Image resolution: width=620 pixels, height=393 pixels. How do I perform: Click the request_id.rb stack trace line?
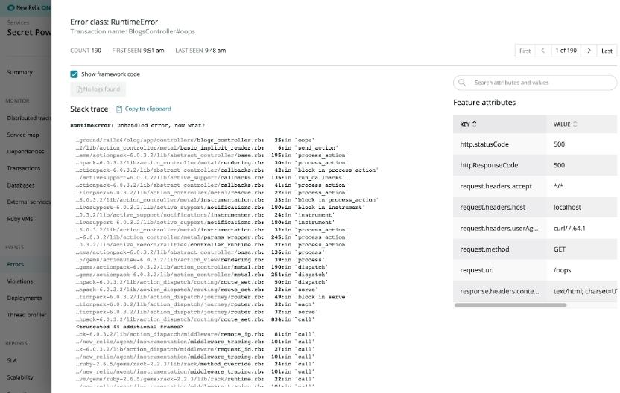(x=195, y=349)
